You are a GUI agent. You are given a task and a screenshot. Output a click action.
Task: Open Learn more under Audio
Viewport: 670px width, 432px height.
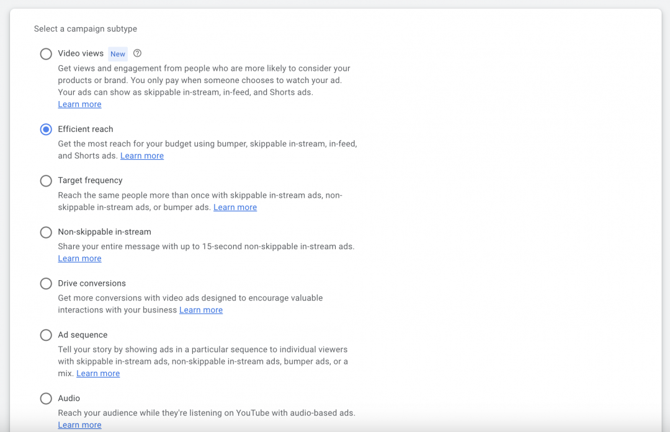[x=79, y=425]
